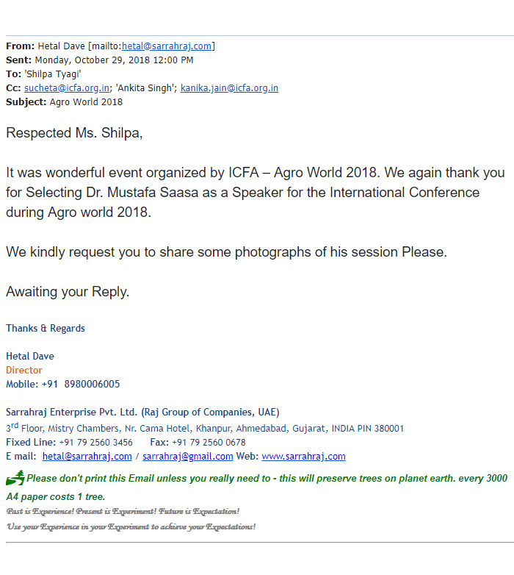Click the mobile number 8980006005
Screen dimensions: 514x575
(92, 385)
